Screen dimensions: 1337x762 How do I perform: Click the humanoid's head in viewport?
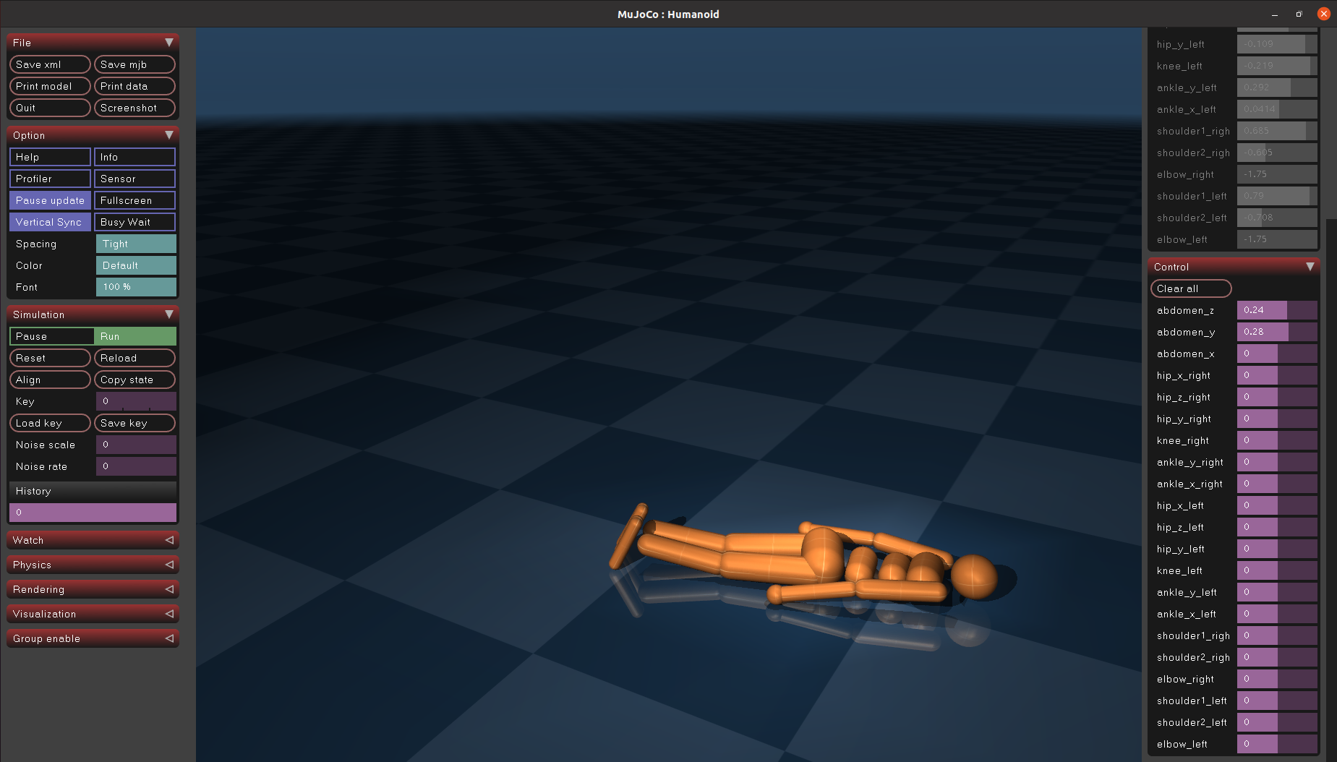(973, 576)
